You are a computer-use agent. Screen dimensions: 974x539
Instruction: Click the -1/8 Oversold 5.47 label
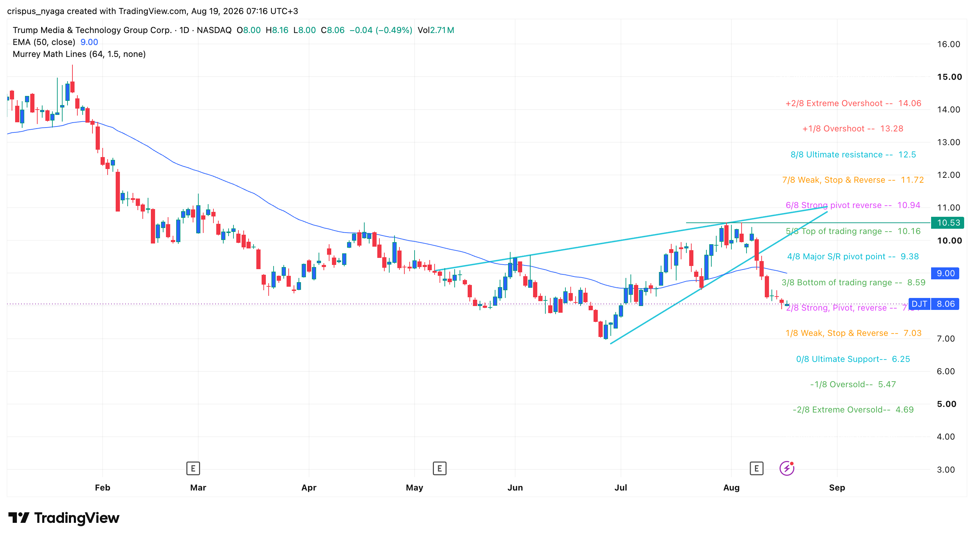(x=853, y=384)
